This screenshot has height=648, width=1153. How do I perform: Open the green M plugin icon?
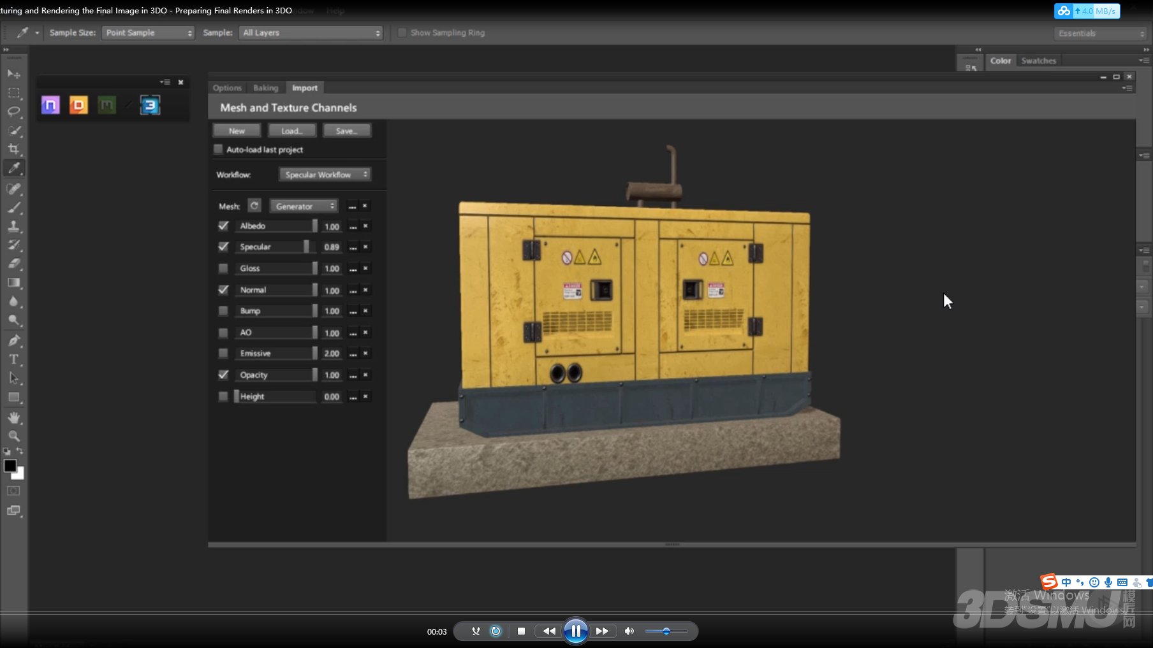pyautogui.click(x=106, y=104)
